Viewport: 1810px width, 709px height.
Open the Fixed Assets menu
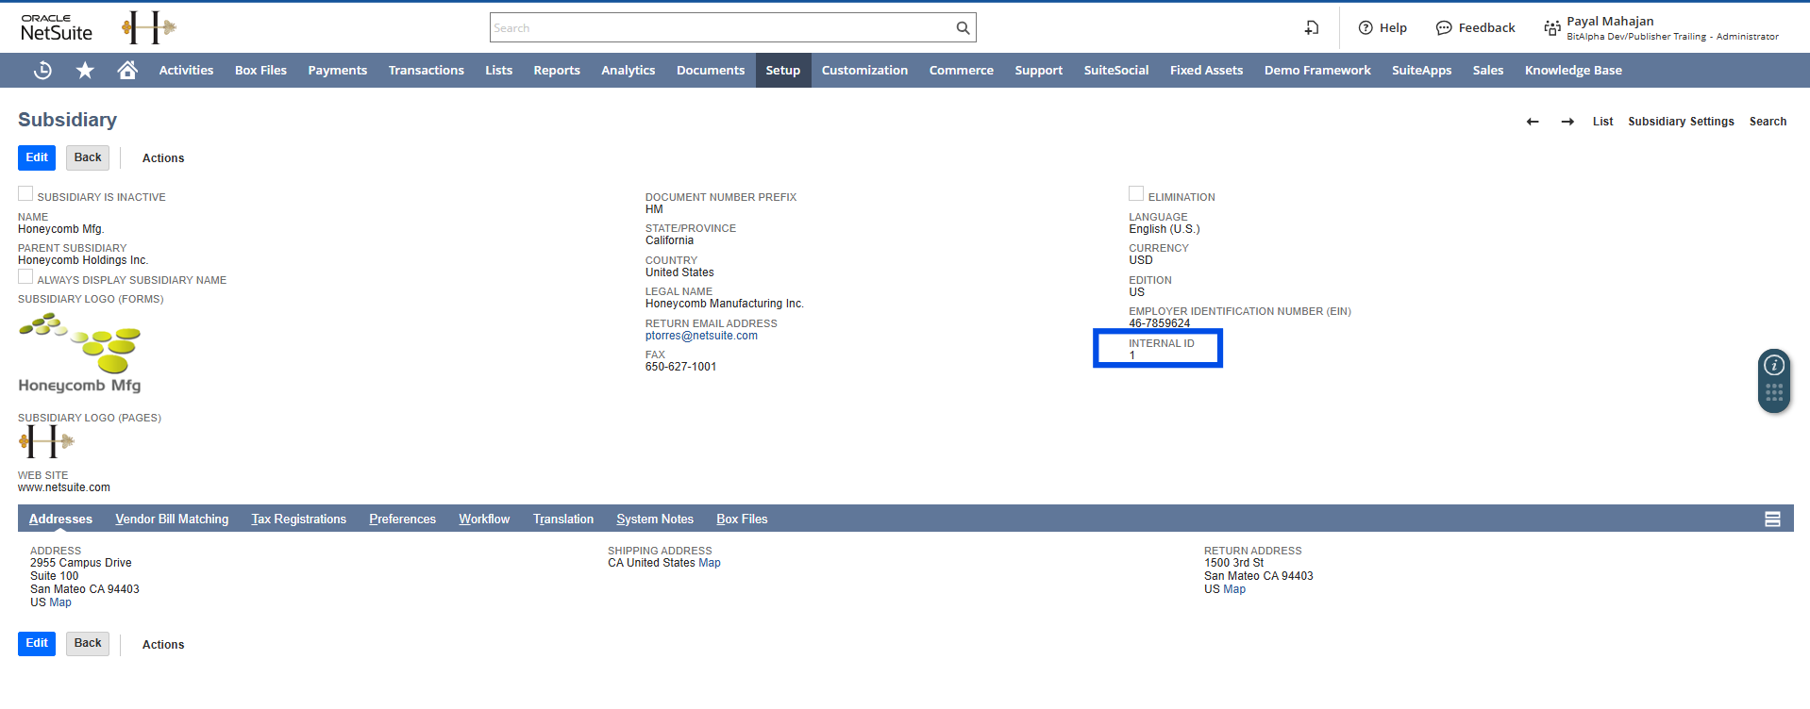click(1206, 71)
